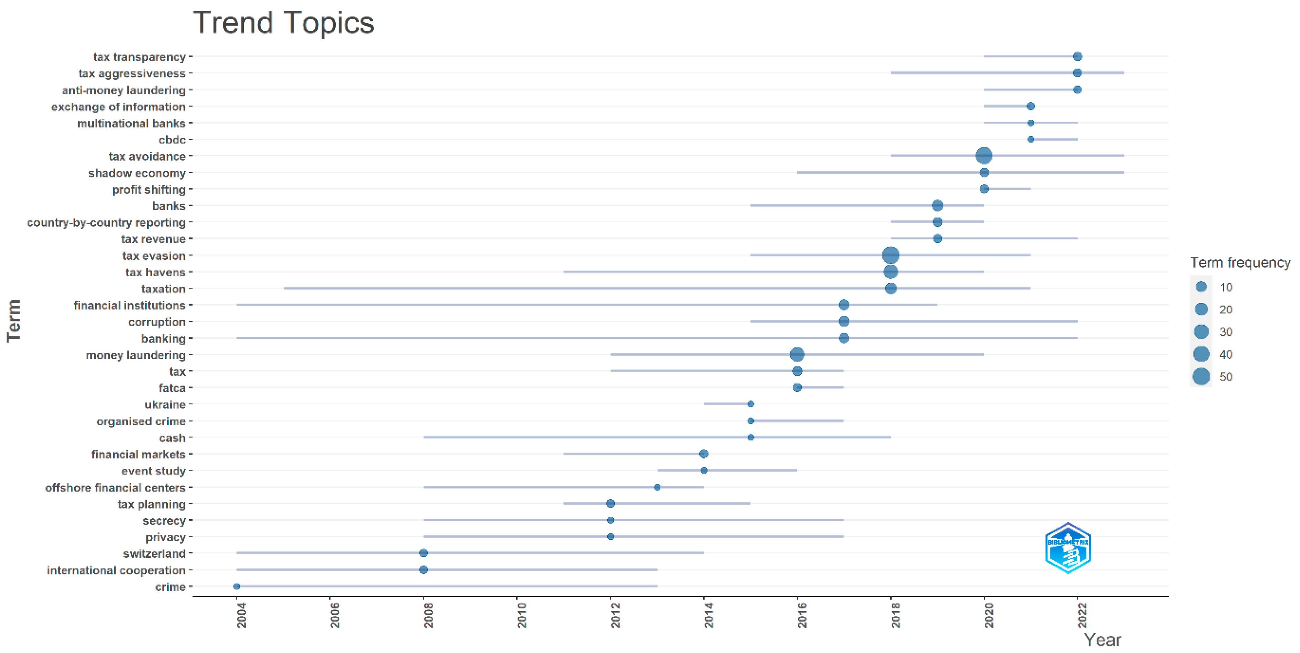Click the tax havens bubble
The width and height of the screenshot is (1300, 653).
[x=891, y=272]
